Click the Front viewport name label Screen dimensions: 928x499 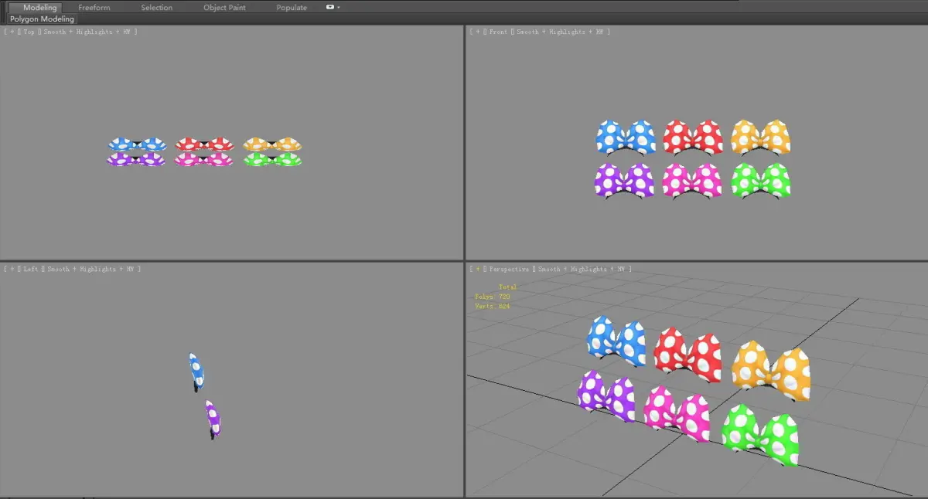tap(500, 32)
